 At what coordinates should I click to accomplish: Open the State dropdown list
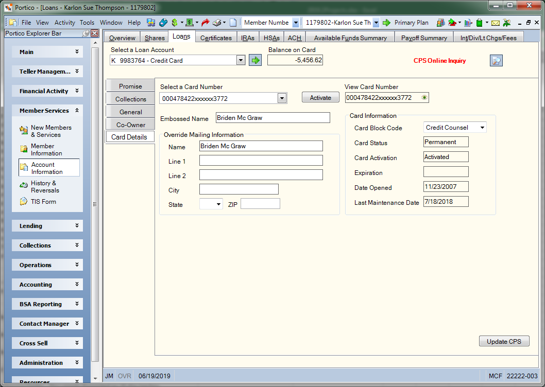pos(218,204)
